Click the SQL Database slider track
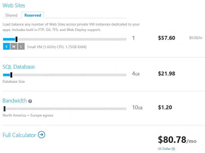This screenshot has width=205, height=153. coord(65,75)
